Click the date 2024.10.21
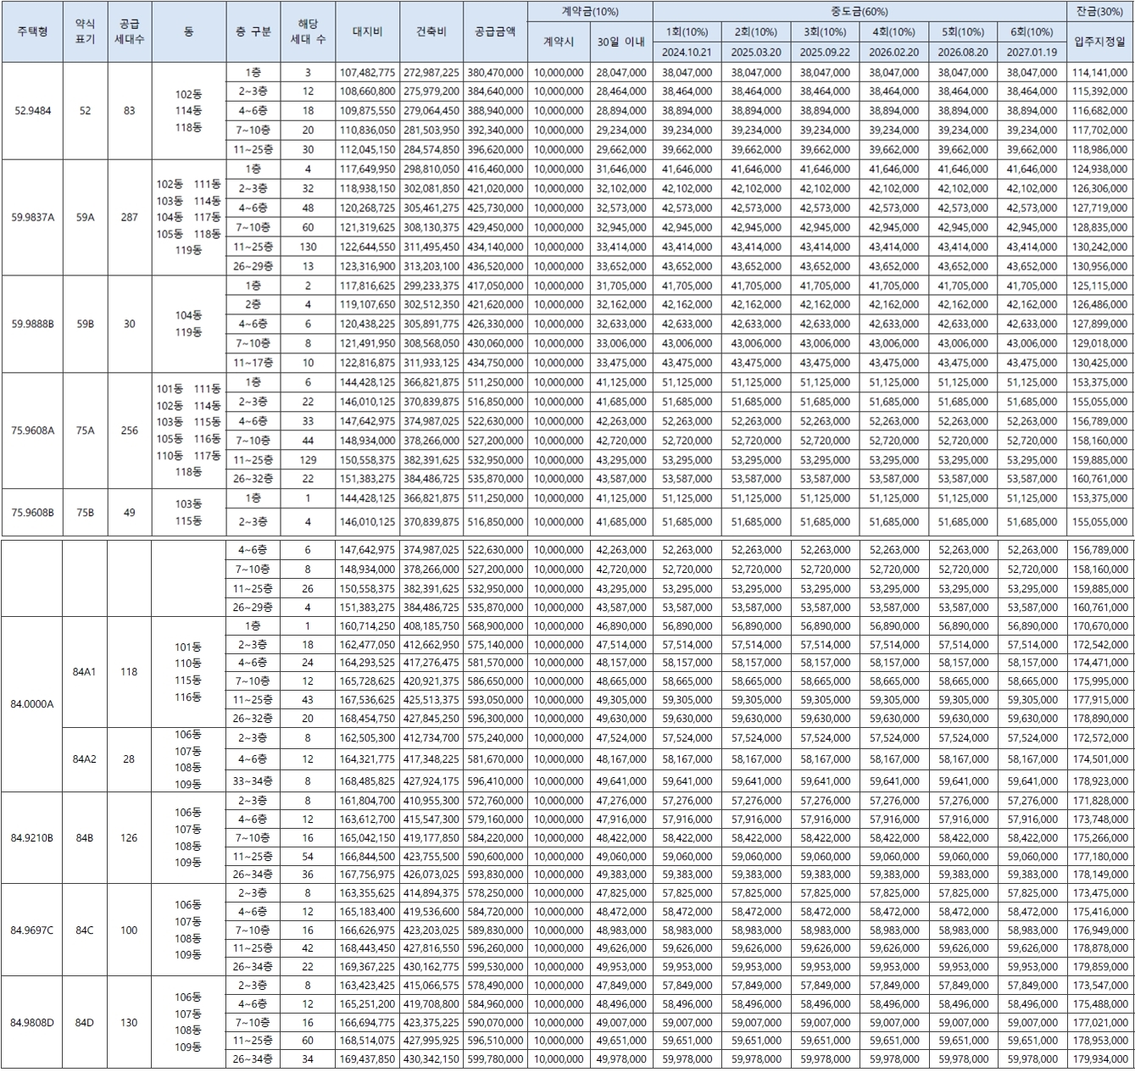Viewport: 1135px width, 1072px height. (x=687, y=52)
